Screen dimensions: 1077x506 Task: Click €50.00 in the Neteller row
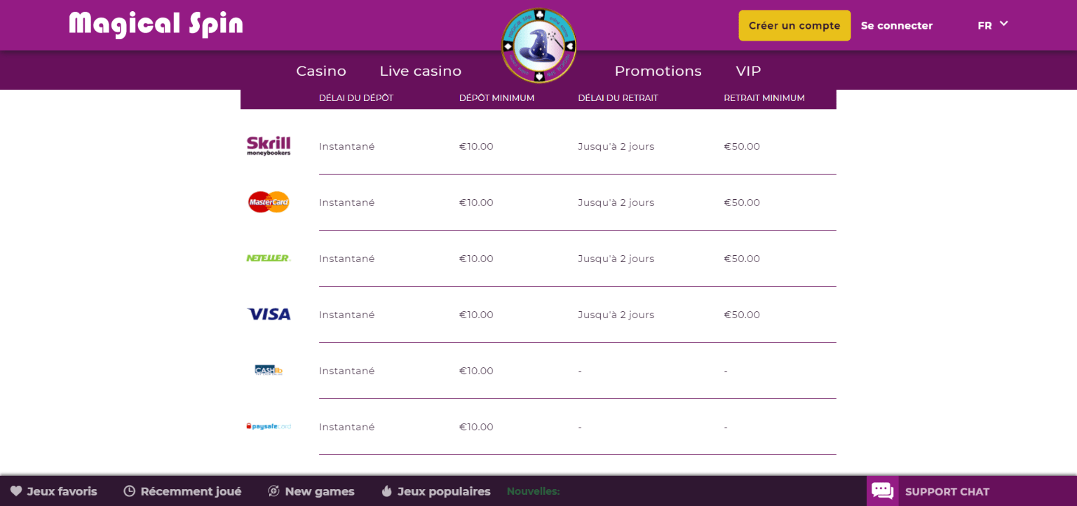pos(742,259)
